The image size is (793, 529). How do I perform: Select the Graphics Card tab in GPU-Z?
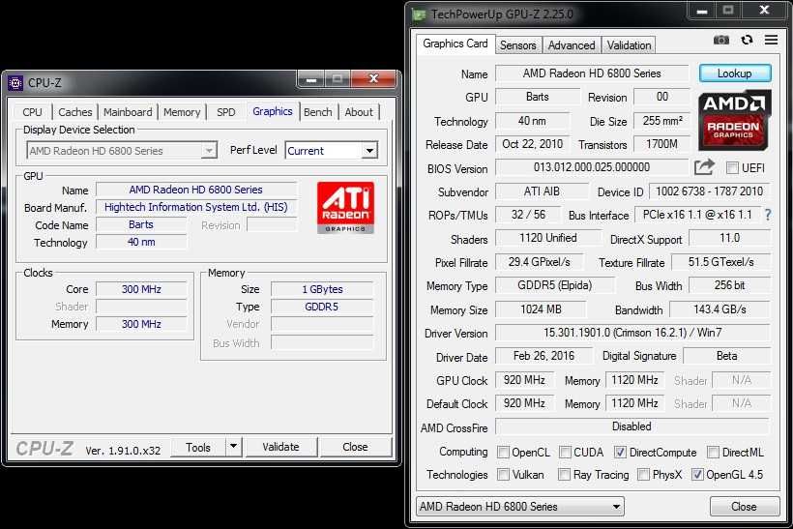[x=455, y=44]
